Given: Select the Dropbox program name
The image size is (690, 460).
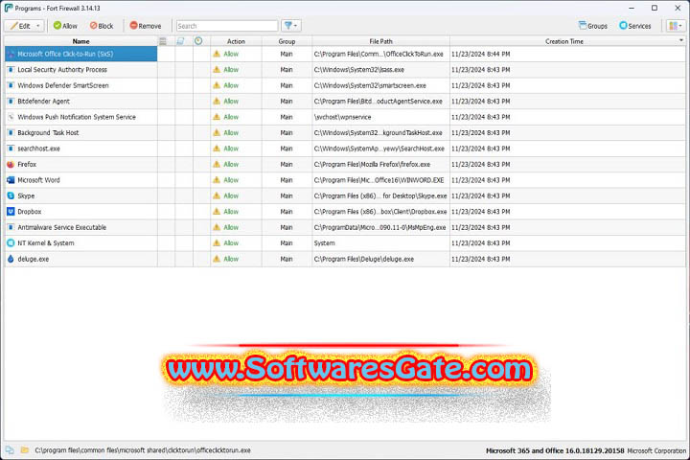Looking at the screenshot, I should tap(30, 212).
